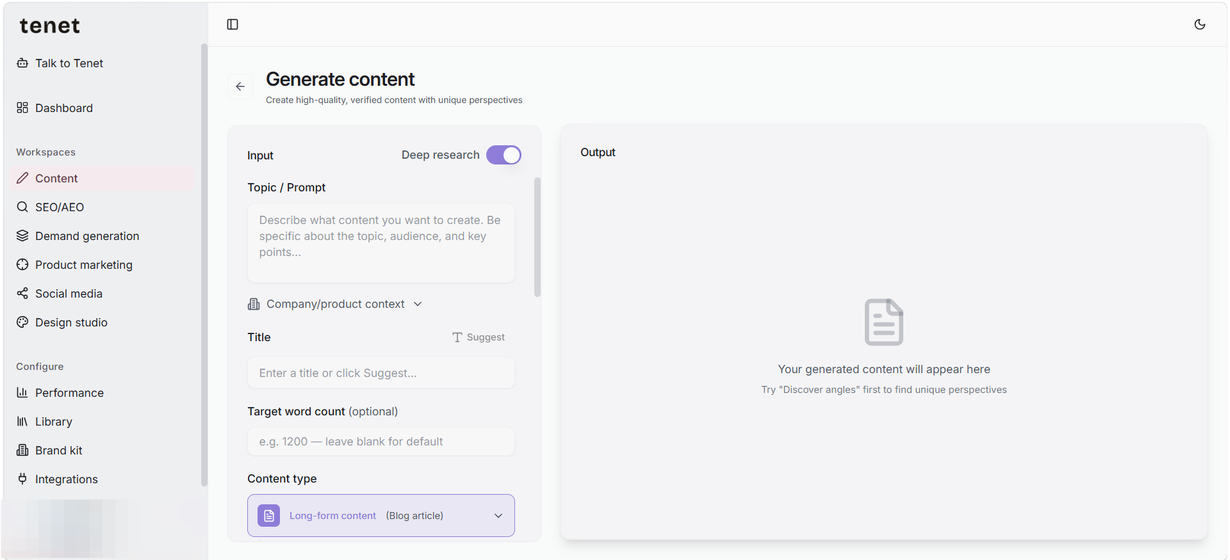The width and height of the screenshot is (1230, 560).
Task: Click the Content type chevron arrow
Action: click(498, 516)
